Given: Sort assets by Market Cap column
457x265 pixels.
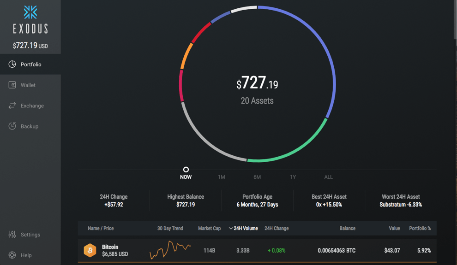Looking at the screenshot, I should pyautogui.click(x=209, y=228).
